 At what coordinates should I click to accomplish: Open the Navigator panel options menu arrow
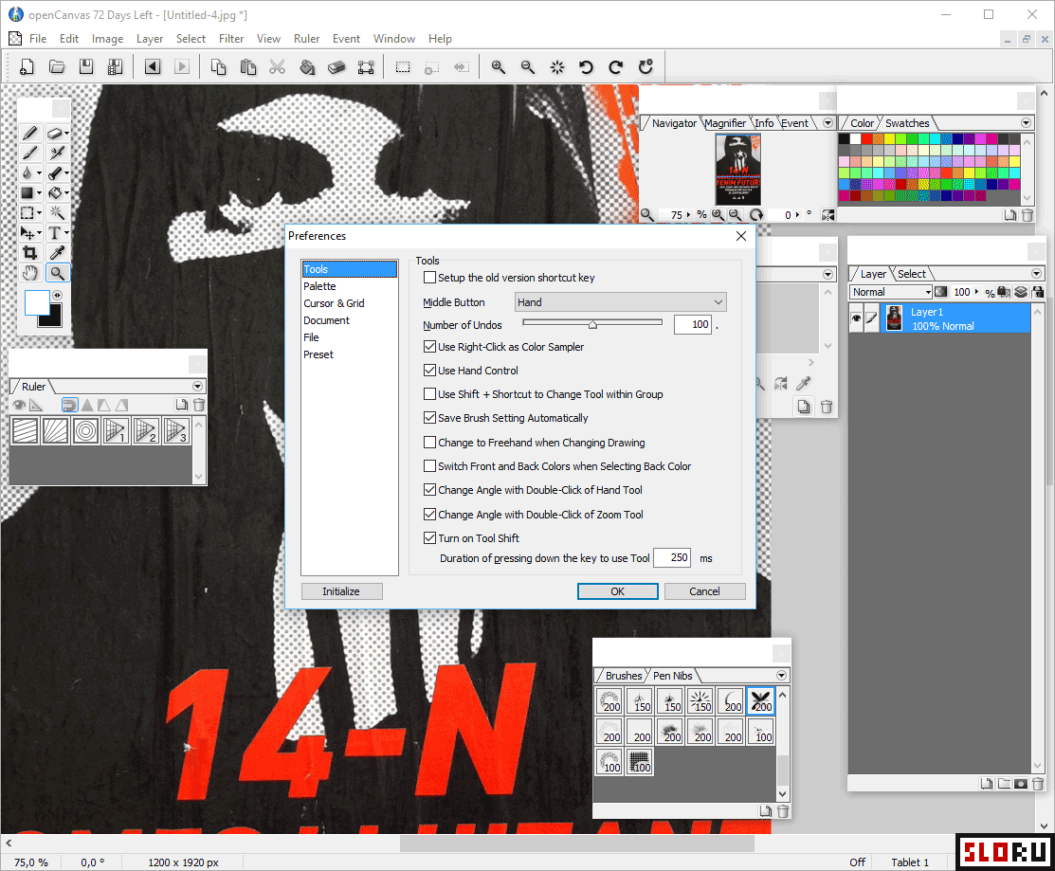(x=828, y=123)
